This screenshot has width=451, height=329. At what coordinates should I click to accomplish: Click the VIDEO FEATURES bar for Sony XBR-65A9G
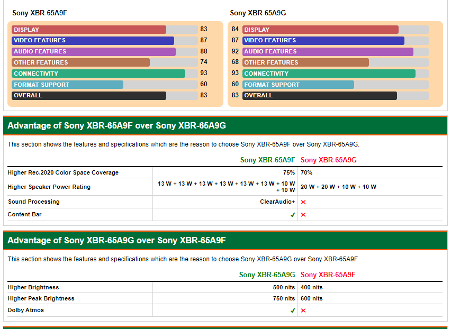coord(336,41)
